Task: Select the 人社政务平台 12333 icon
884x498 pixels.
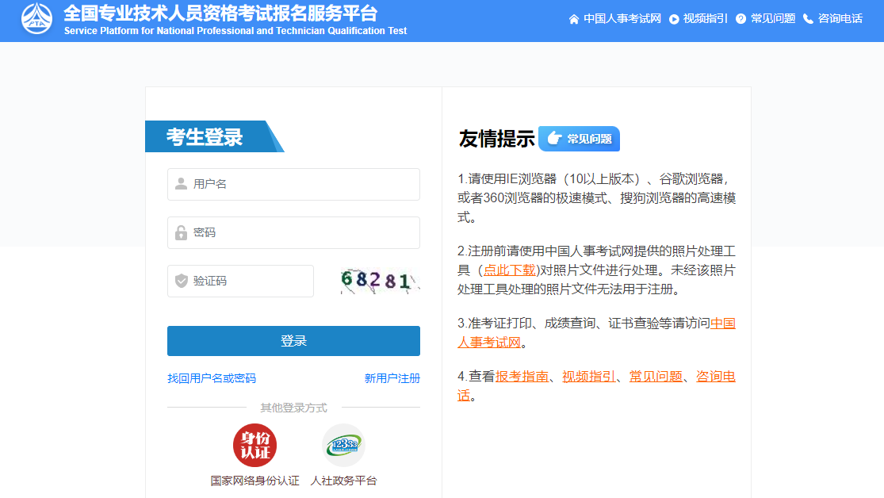Action: point(343,444)
